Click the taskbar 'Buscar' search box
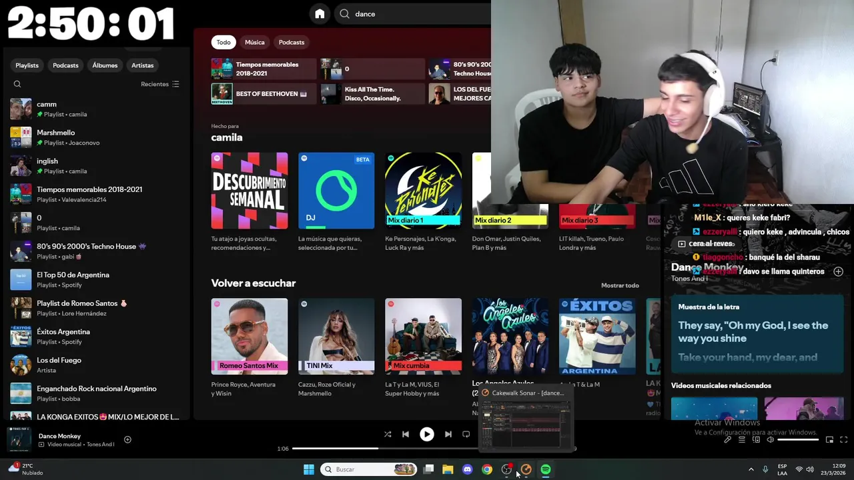Viewport: 854px width, 480px height. pos(368,469)
